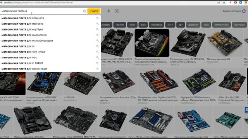Click inside the search text field
Image resolution: width=248 pixels, height=139 pixels.
coord(41,11)
